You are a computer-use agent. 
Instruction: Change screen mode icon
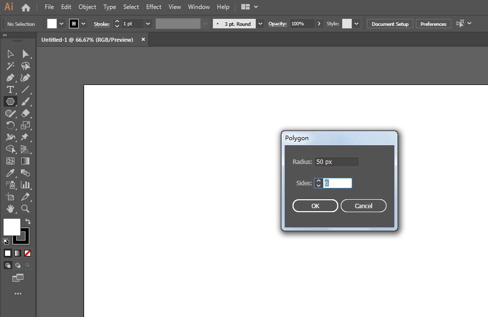point(18,278)
